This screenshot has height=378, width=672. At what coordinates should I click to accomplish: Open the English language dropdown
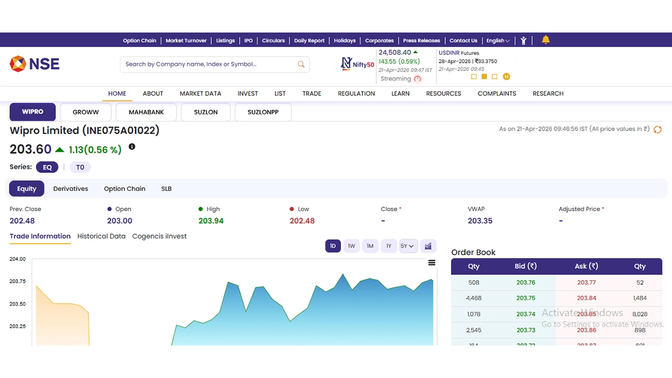click(498, 40)
